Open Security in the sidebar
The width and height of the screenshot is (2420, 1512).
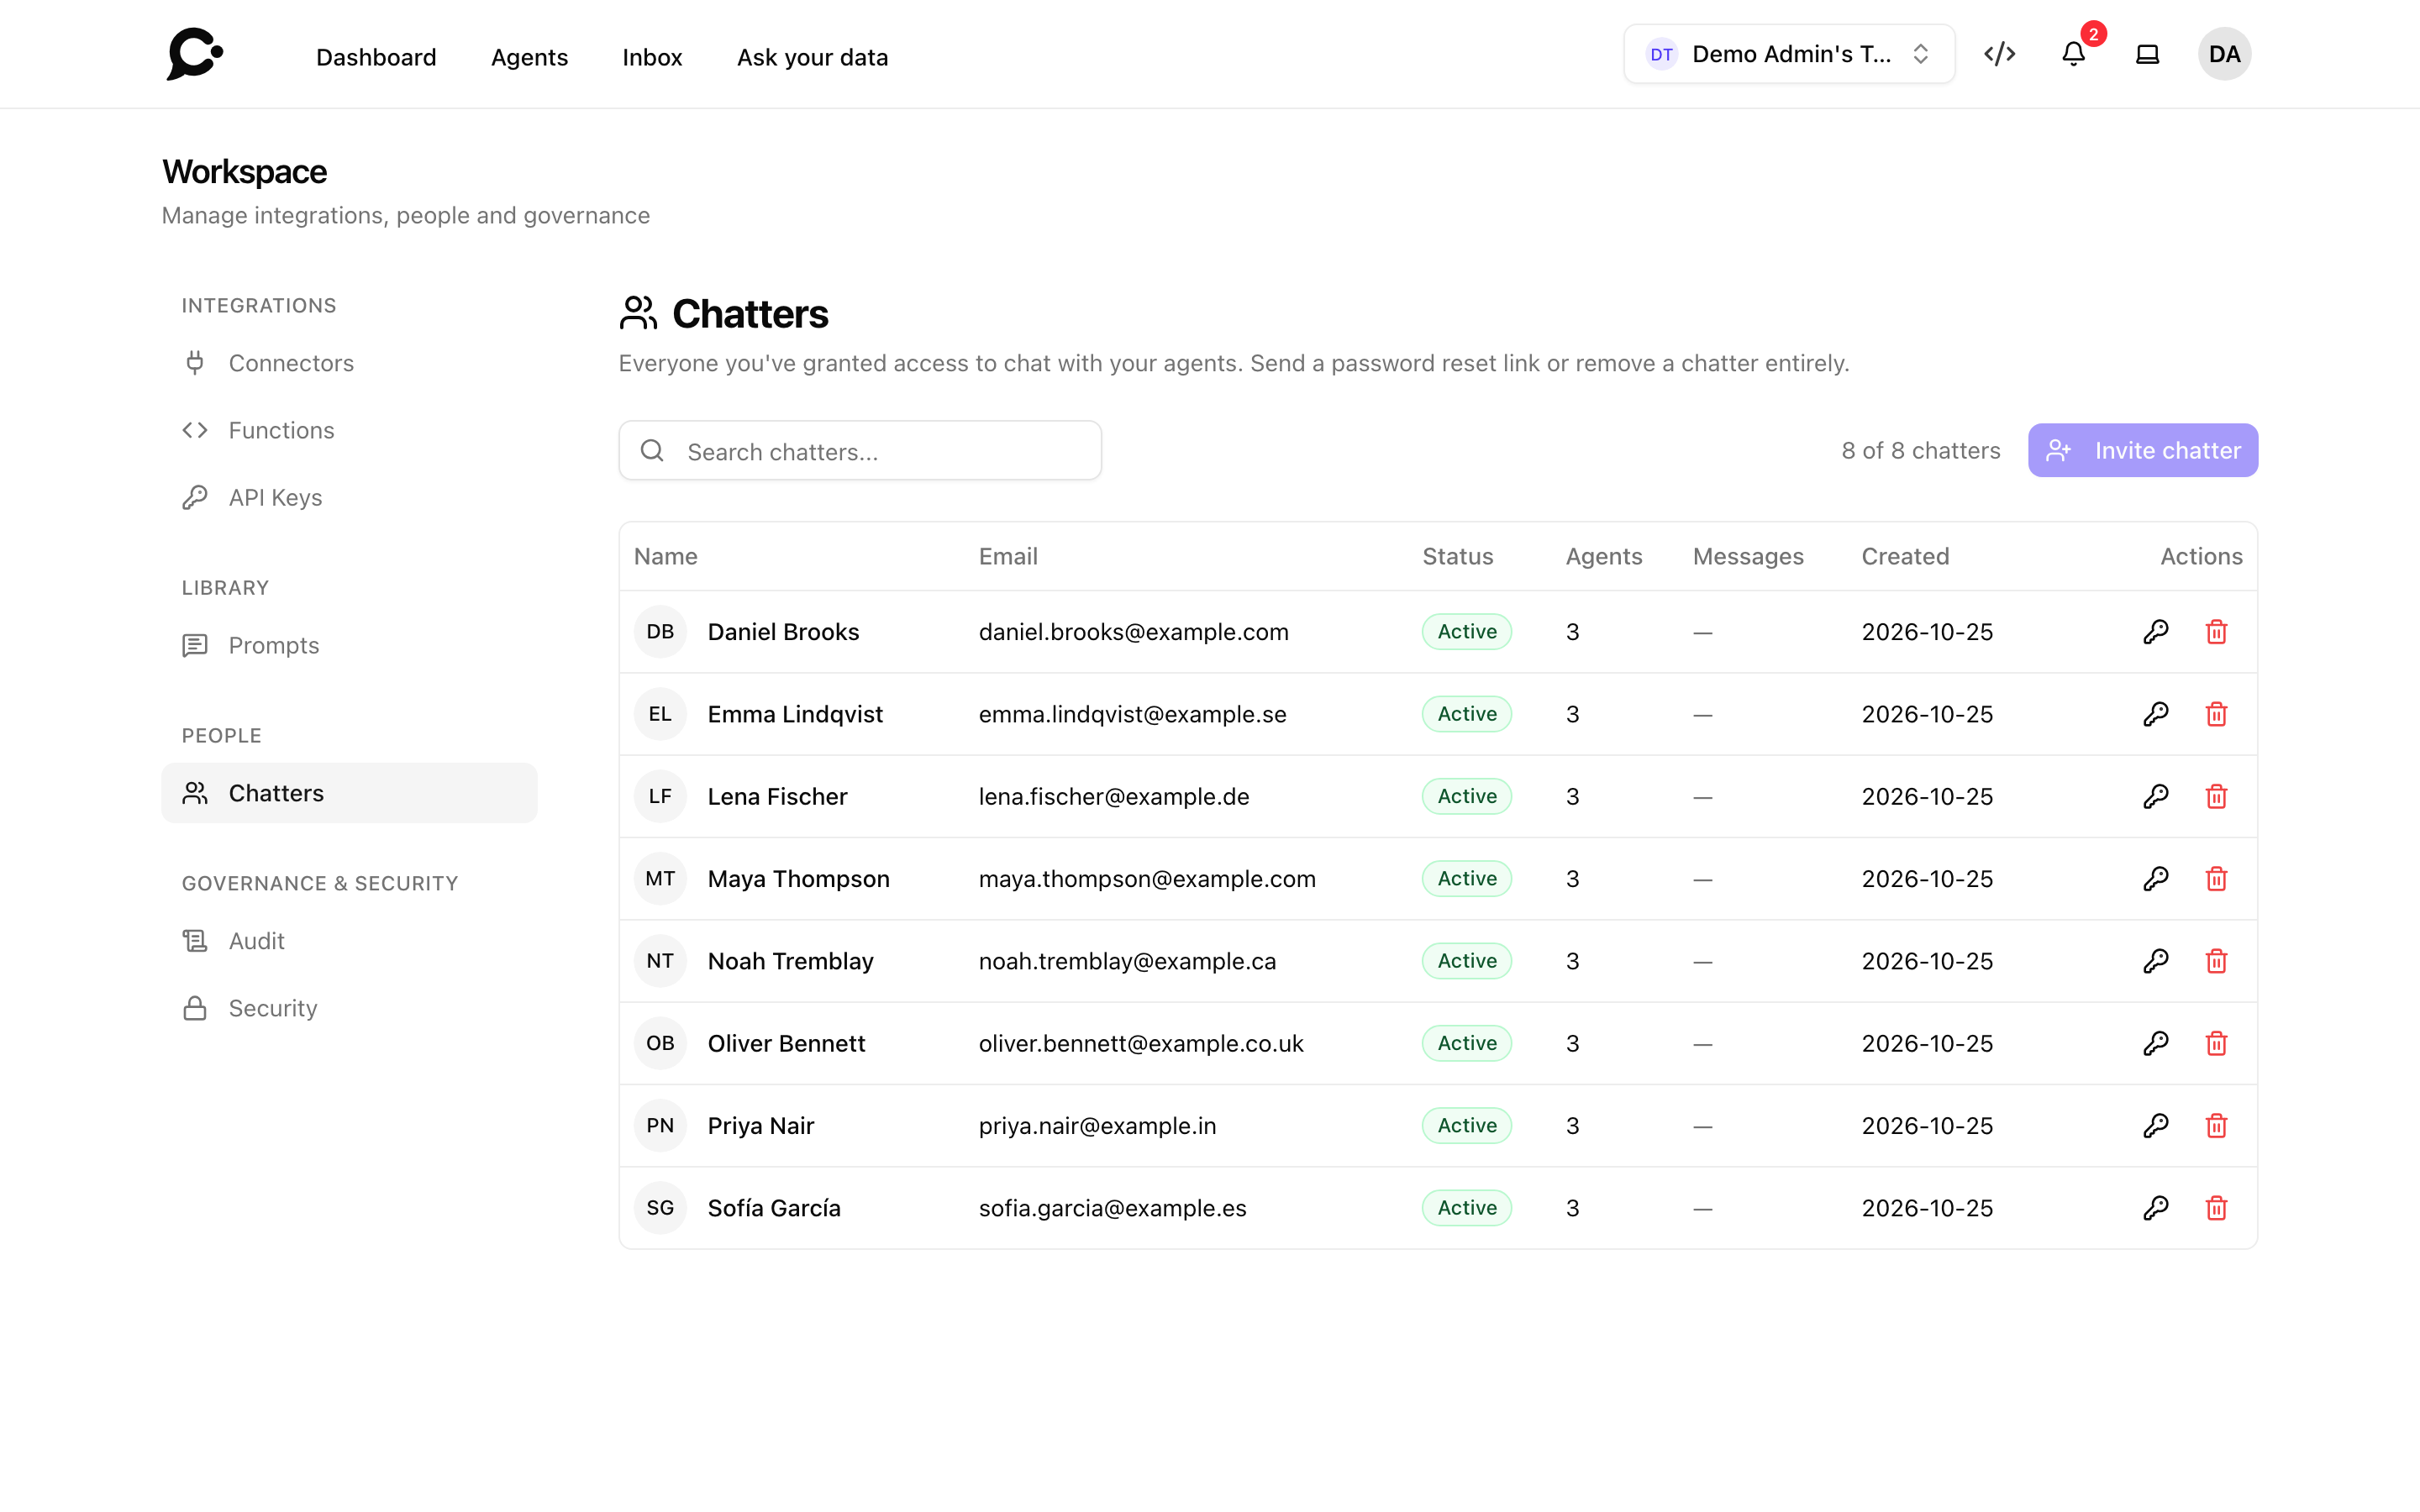point(349,1008)
